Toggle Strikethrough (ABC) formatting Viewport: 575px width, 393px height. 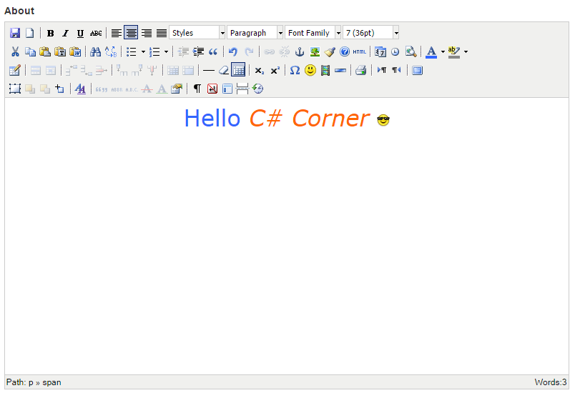coord(96,33)
